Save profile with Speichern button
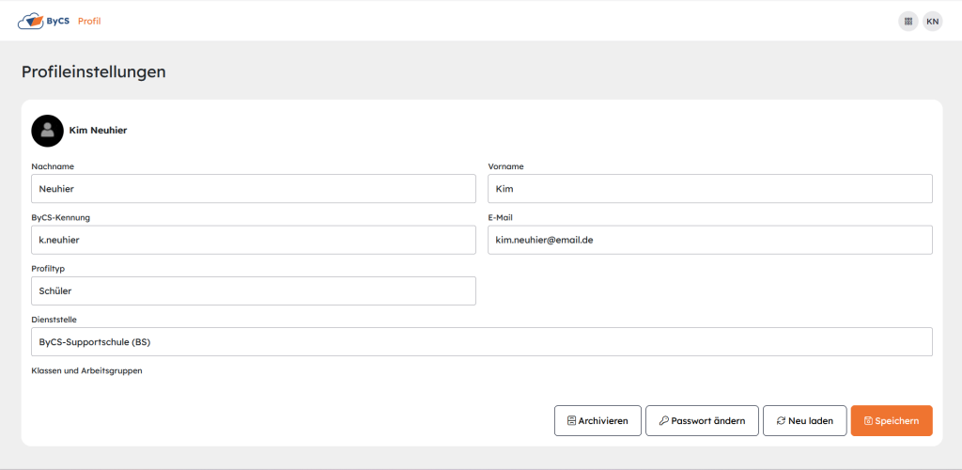The image size is (962, 470). pos(892,421)
